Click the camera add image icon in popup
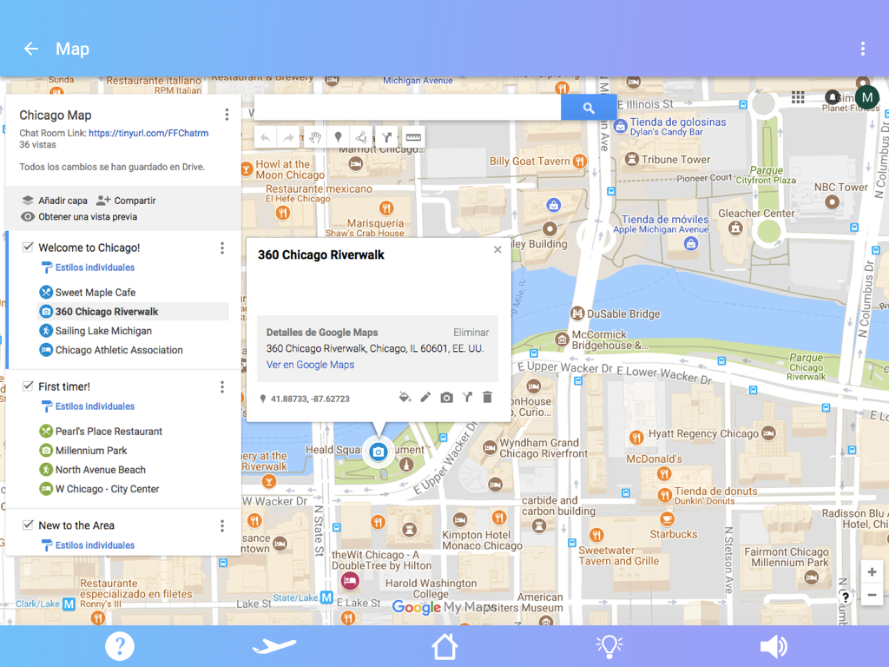Screen dimensions: 889x667 [447, 398]
